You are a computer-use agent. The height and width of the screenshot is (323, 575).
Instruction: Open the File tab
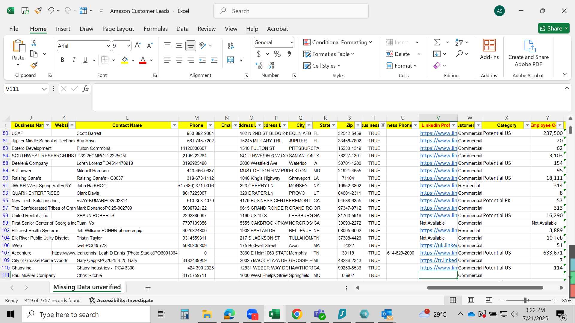pyautogui.click(x=14, y=29)
